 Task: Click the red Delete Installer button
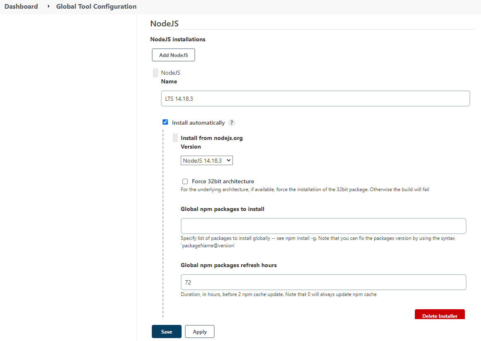click(x=440, y=315)
